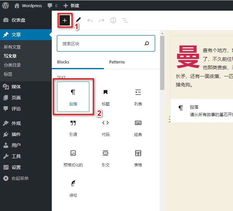Image resolution: width=233 pixels, height=211 pixels.
Task: Insert the 引语 quote block
Action: pyautogui.click(x=73, y=127)
